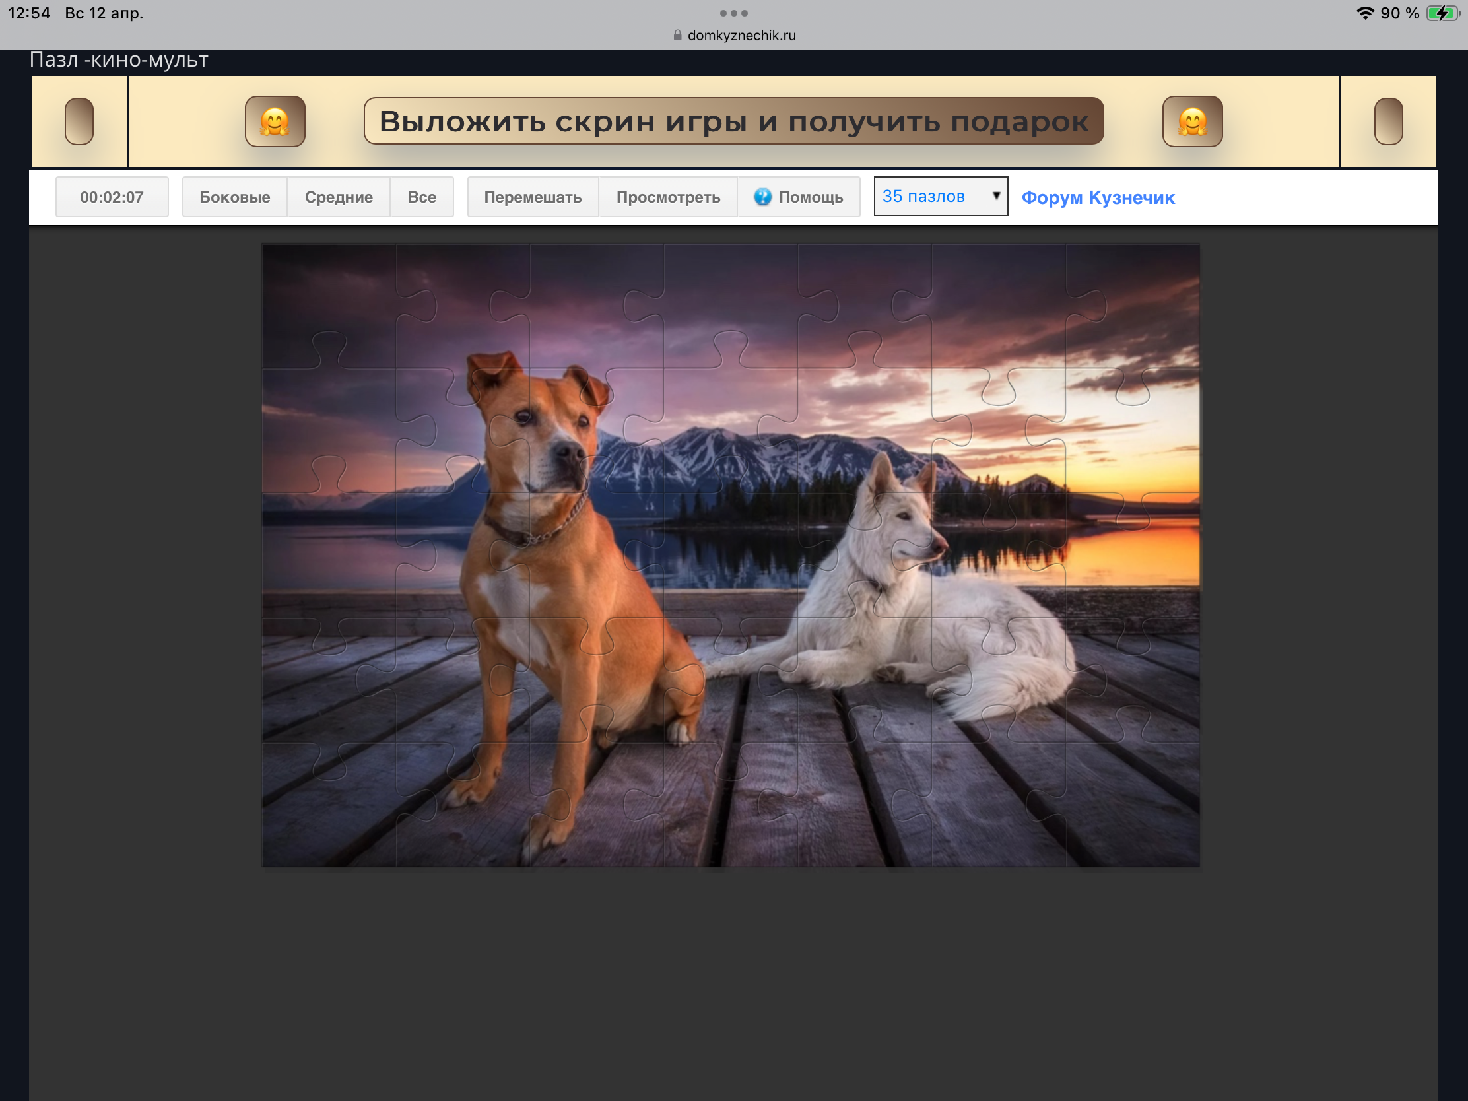Tap the Wi-Fi icon in the status bar
Image resolution: width=1468 pixels, height=1101 pixels.
(1364, 13)
